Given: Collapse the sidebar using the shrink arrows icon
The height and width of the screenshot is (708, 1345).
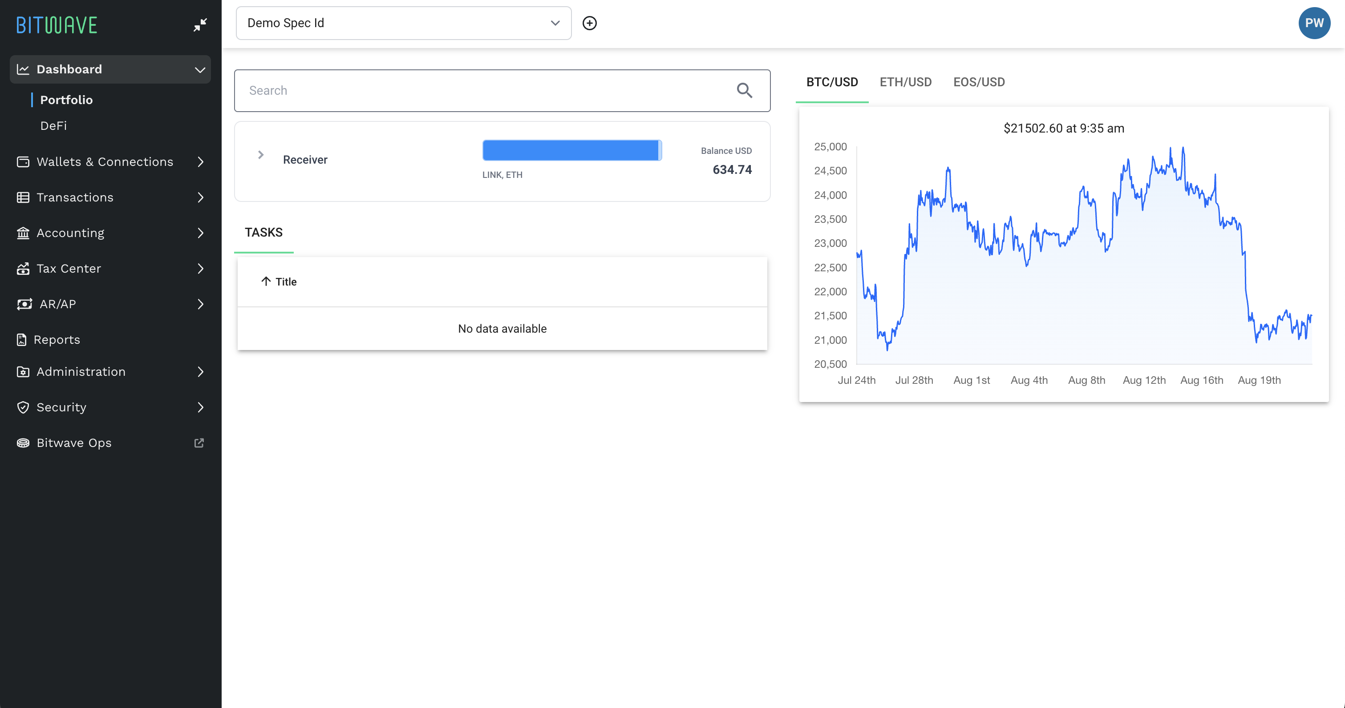Looking at the screenshot, I should 200,24.
